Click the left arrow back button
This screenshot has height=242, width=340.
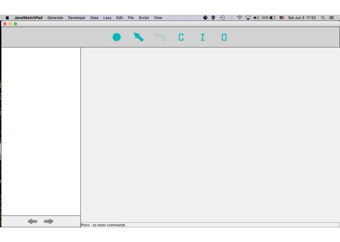click(32, 221)
